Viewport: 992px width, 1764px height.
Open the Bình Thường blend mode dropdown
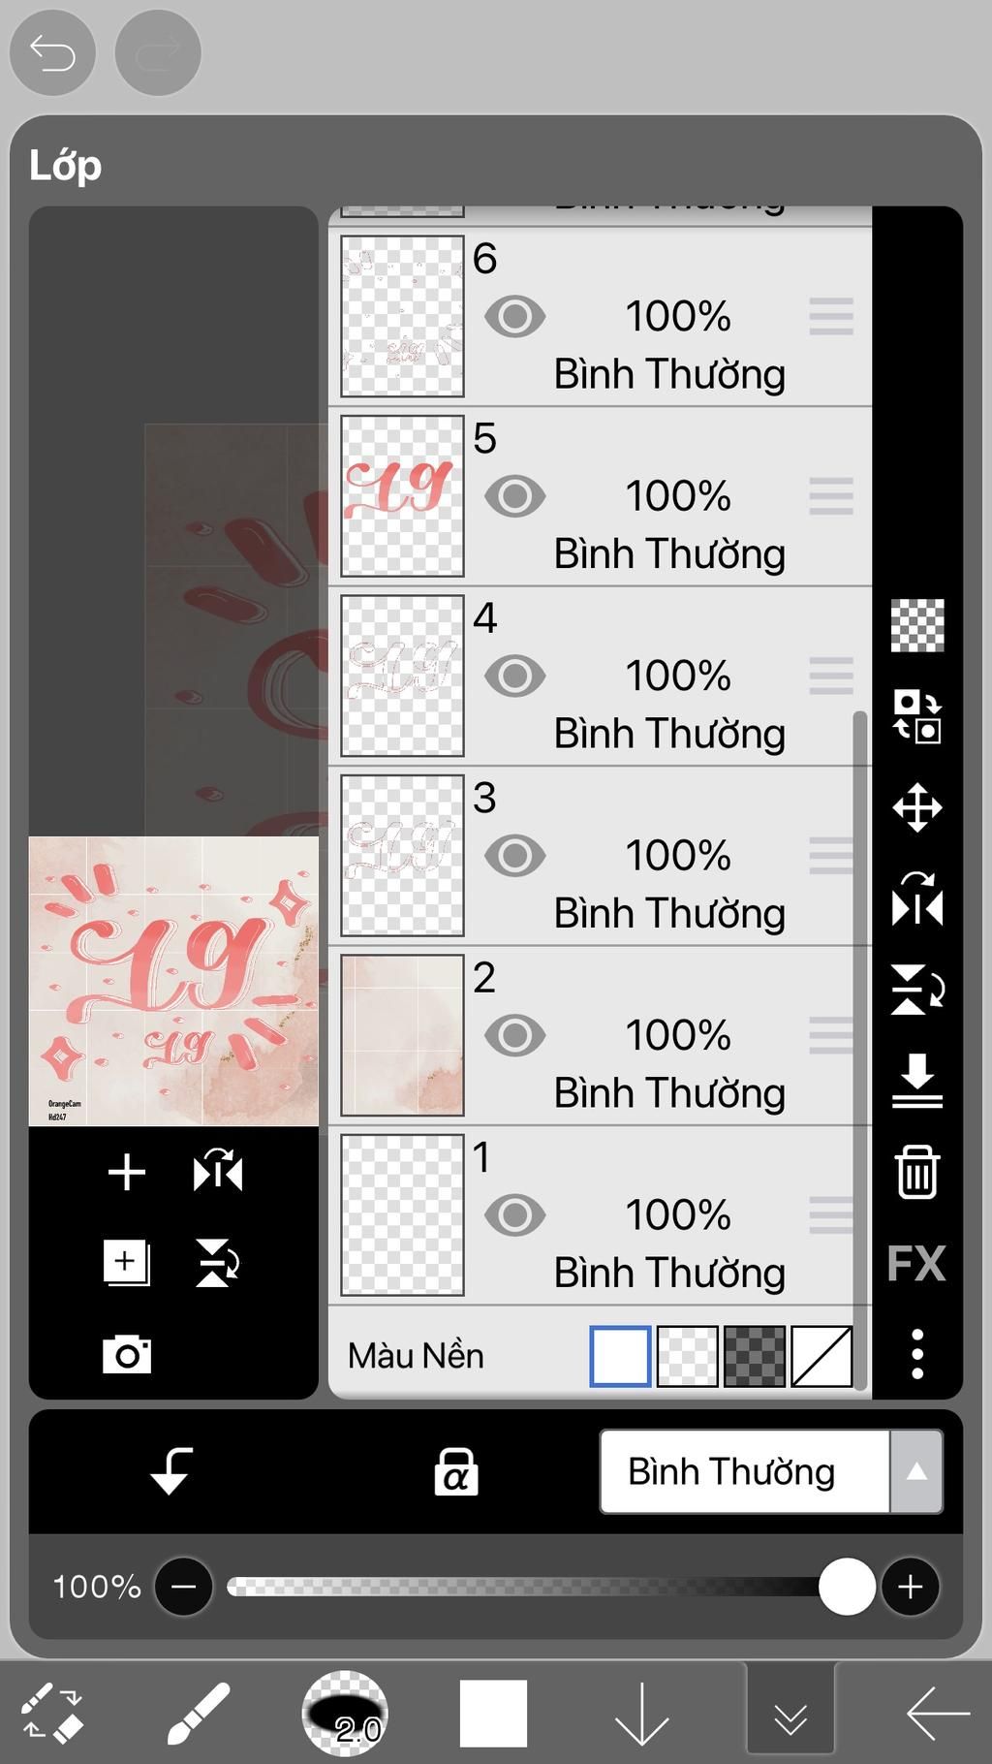tap(744, 1471)
